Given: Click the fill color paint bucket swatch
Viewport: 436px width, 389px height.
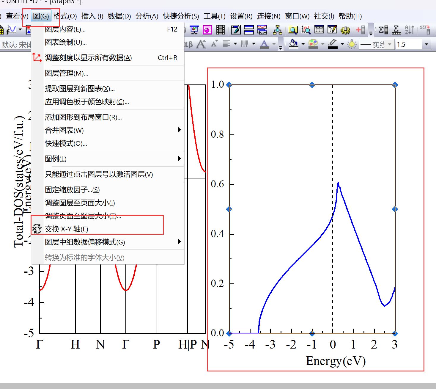Looking at the screenshot, I should click(294, 44).
